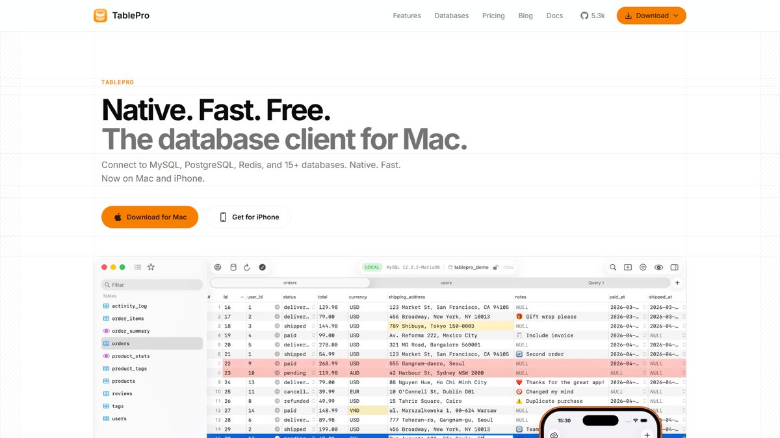Click the warning icon in Duplicate purchase note
This screenshot has height=438, width=780.
[x=519, y=401]
